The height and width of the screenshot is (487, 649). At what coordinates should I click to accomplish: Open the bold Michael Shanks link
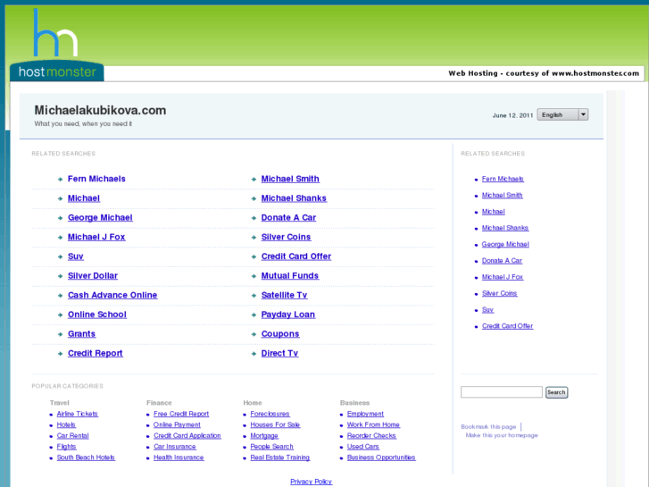click(x=294, y=198)
